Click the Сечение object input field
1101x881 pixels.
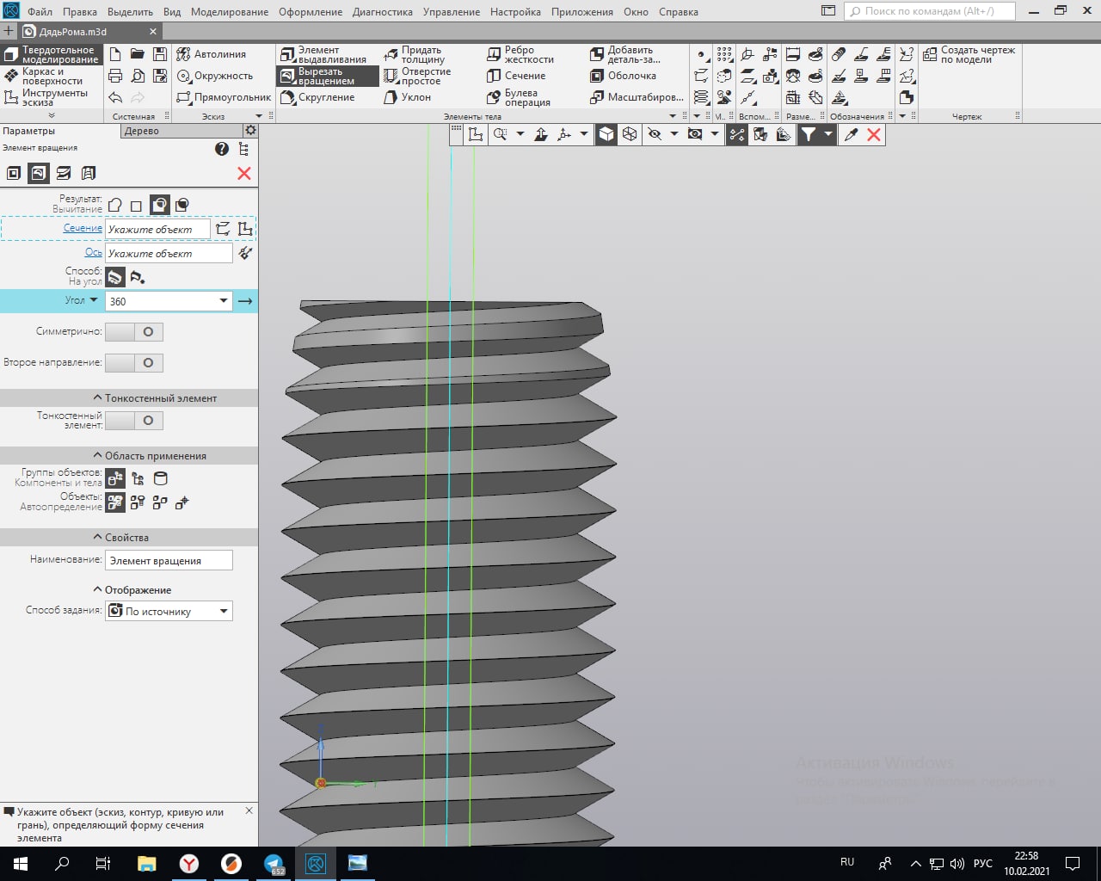pos(157,229)
